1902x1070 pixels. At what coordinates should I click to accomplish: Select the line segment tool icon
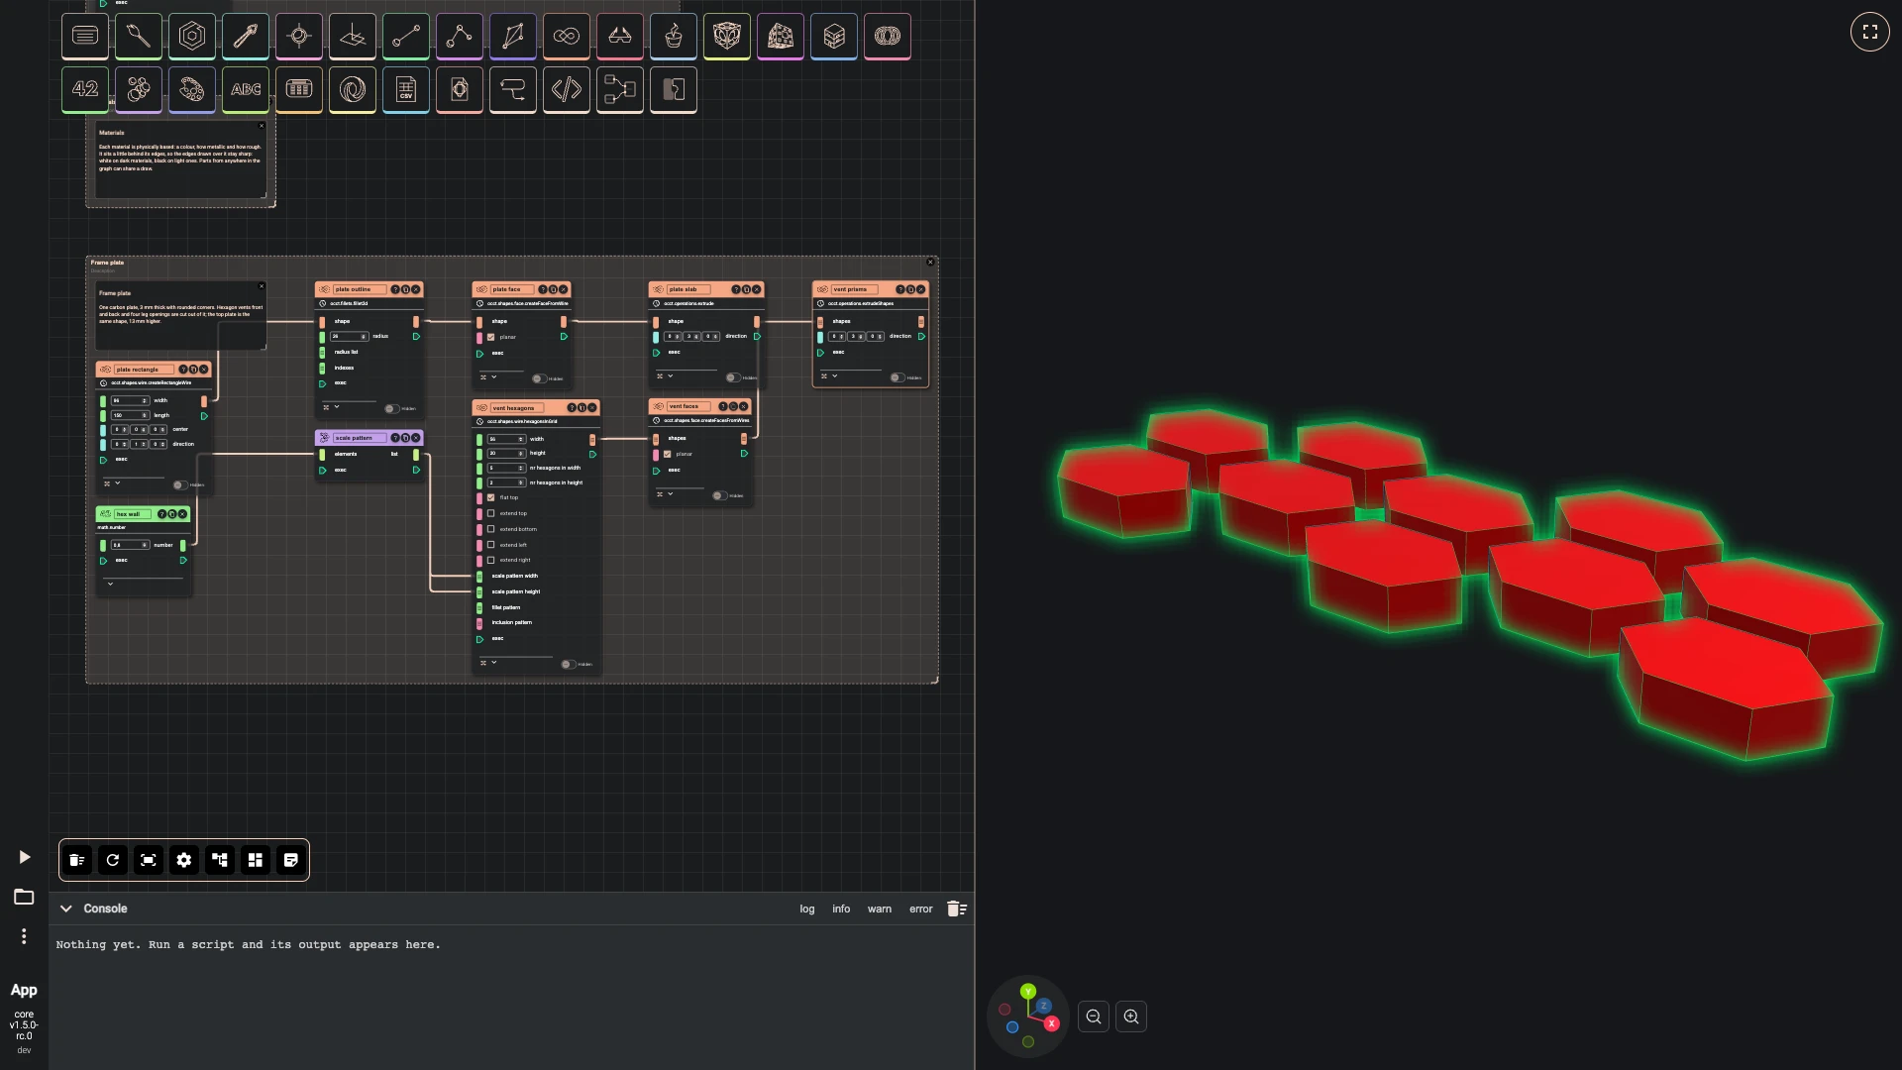point(406,37)
